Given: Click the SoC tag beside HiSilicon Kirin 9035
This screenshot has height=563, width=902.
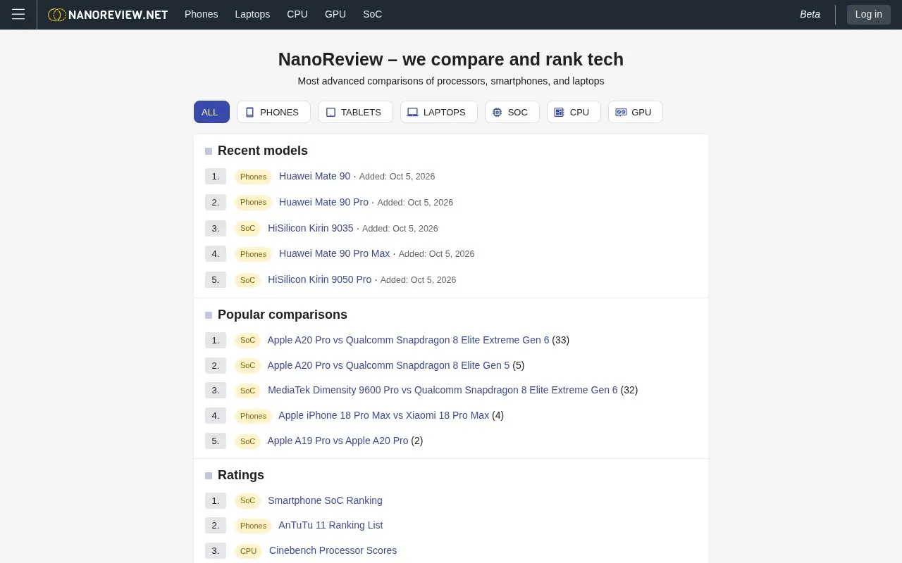Looking at the screenshot, I should point(247,228).
